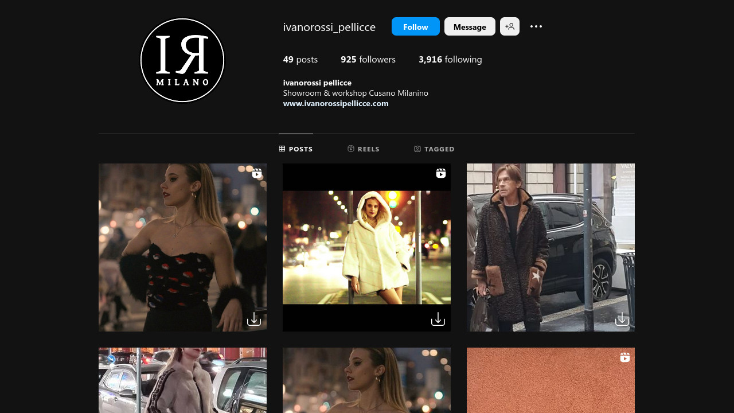
Task: Select the Posts tab
Action: [296, 149]
